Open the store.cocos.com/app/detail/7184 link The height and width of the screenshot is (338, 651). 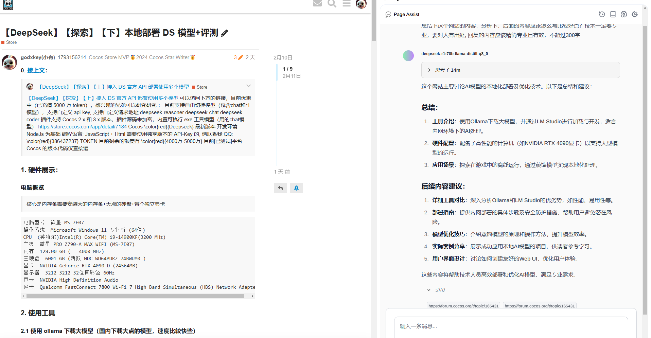(x=82, y=127)
